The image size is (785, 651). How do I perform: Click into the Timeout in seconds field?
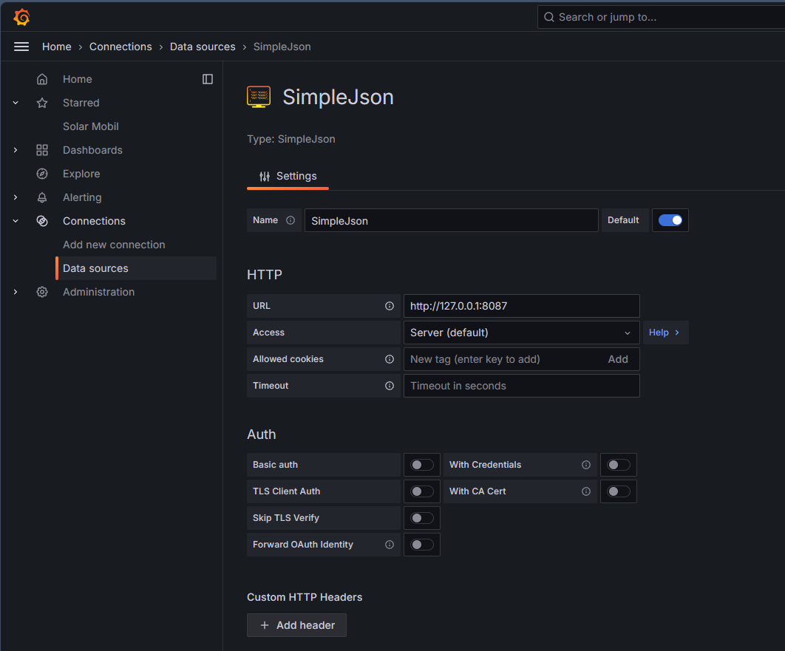click(x=521, y=386)
